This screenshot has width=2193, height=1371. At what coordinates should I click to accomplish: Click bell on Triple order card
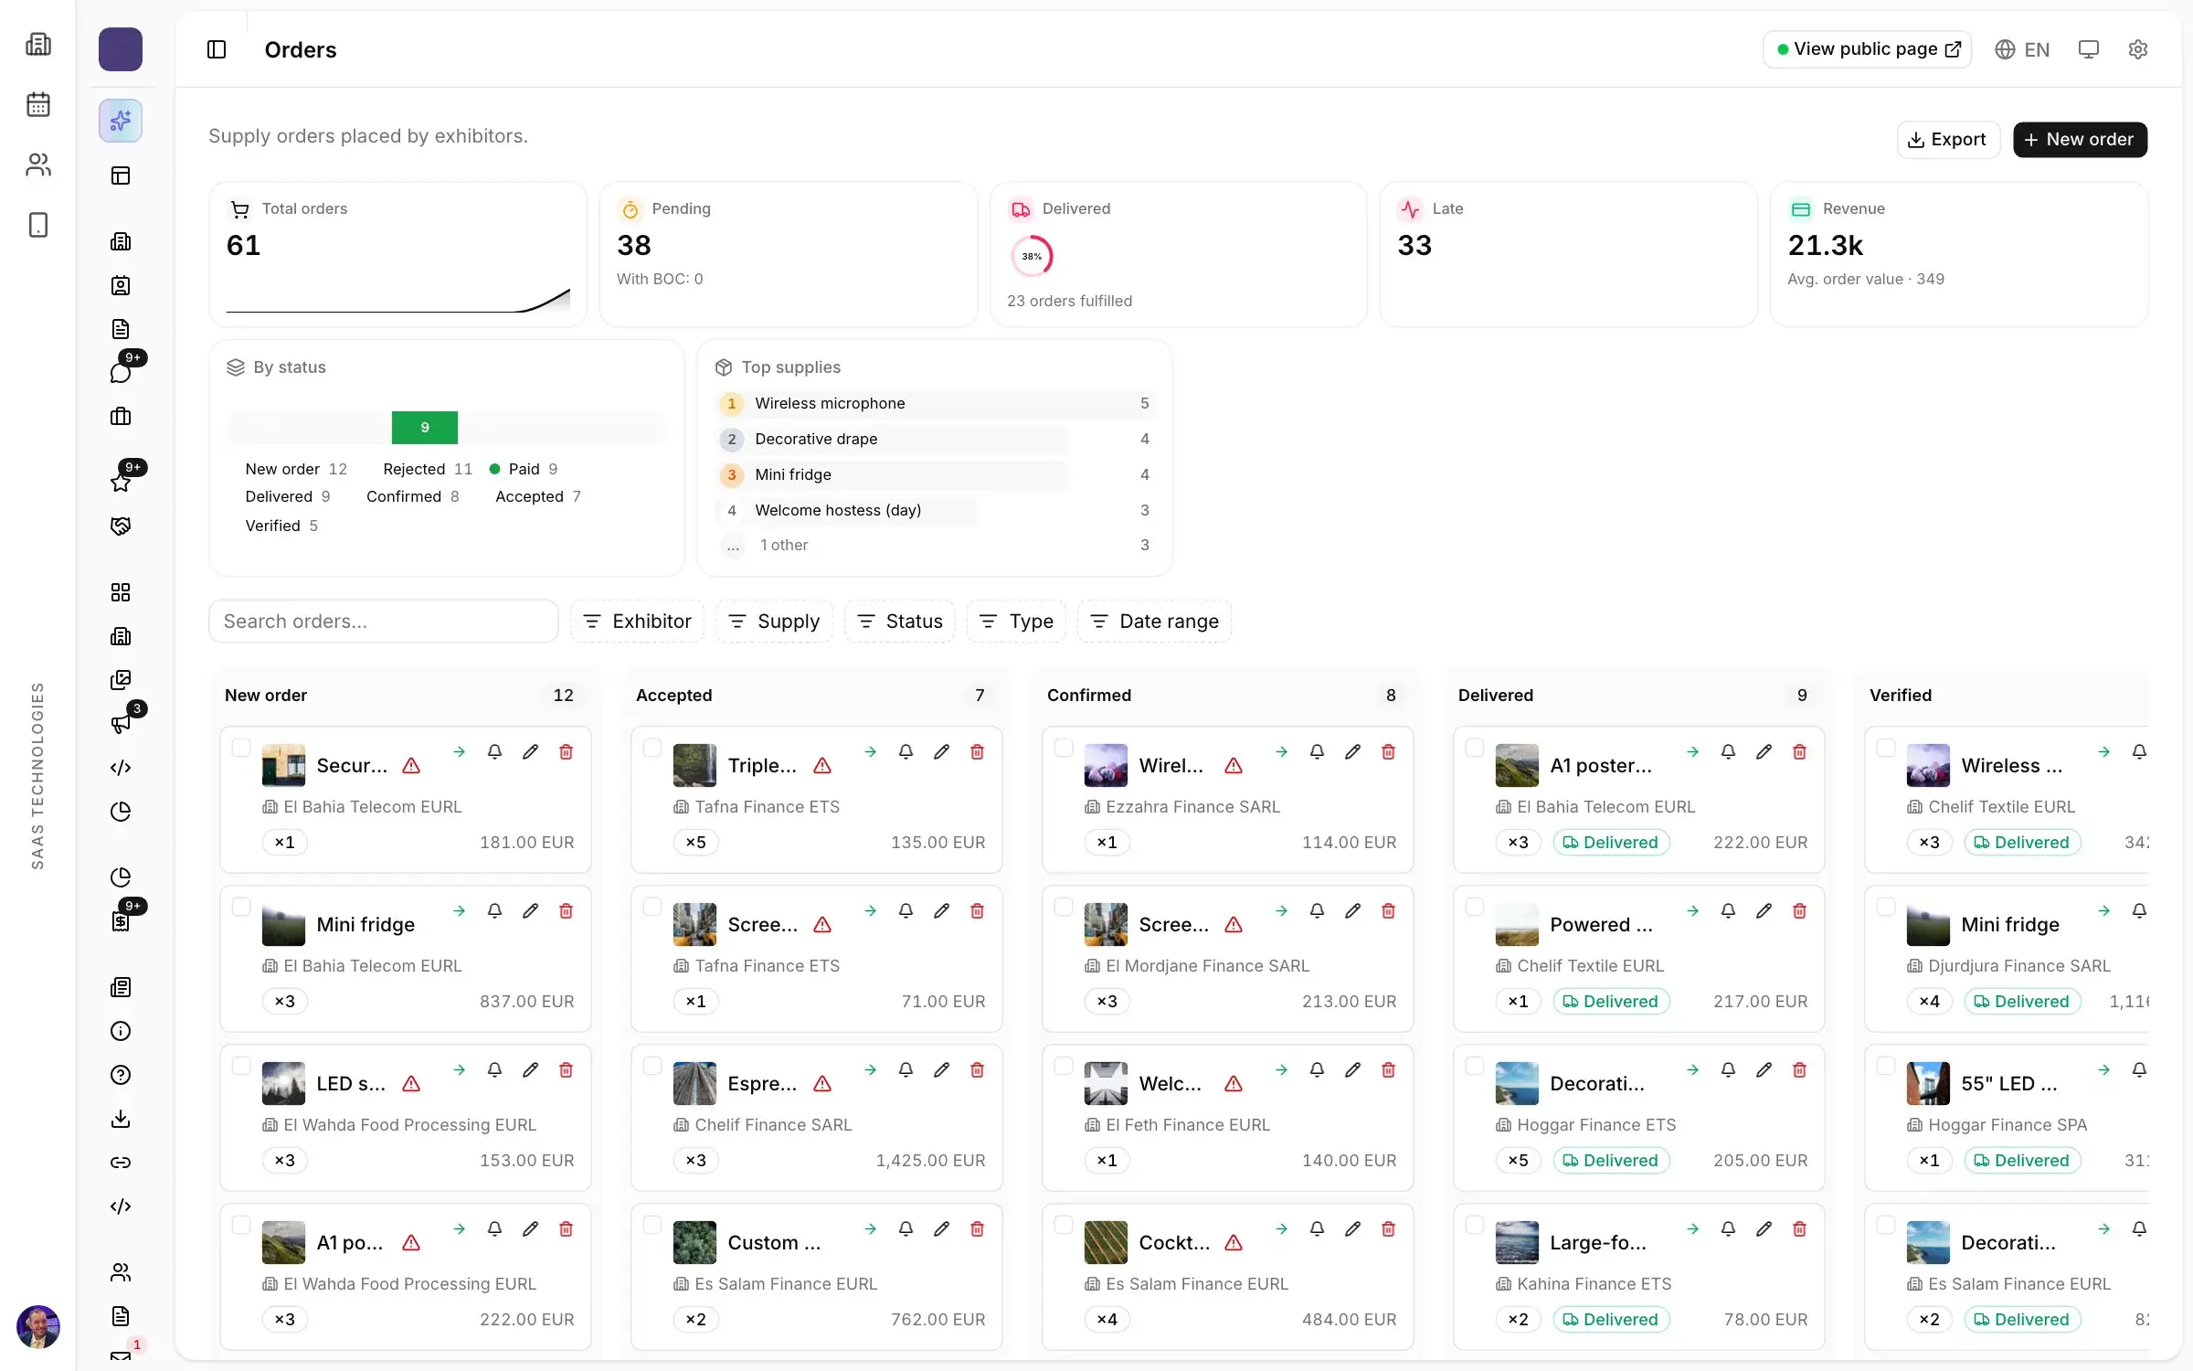click(x=906, y=751)
